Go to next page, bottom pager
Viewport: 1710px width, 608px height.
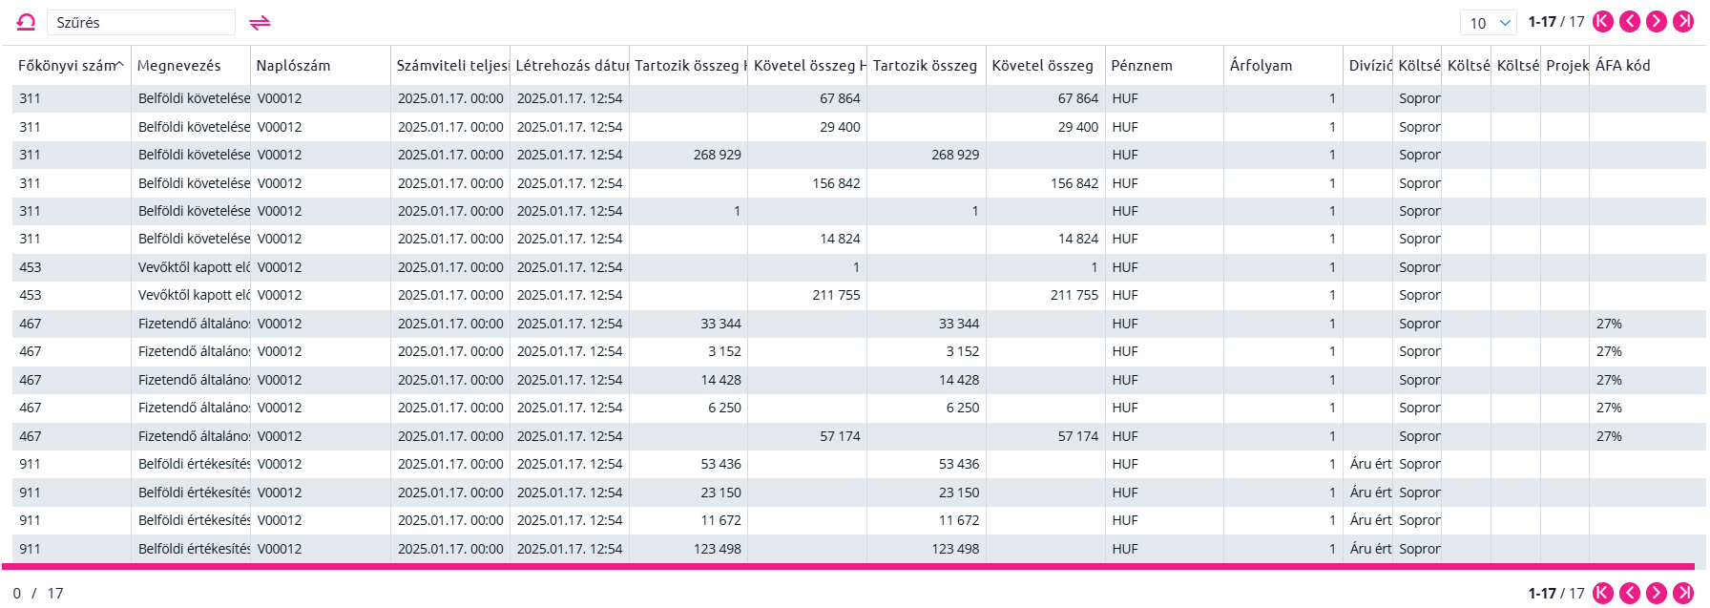1657,593
